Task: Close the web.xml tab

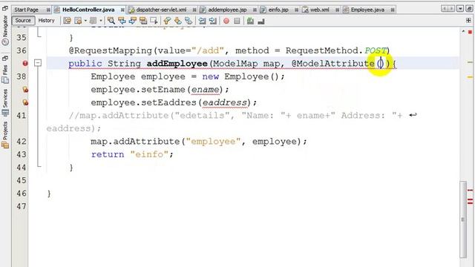Action: (x=337, y=10)
